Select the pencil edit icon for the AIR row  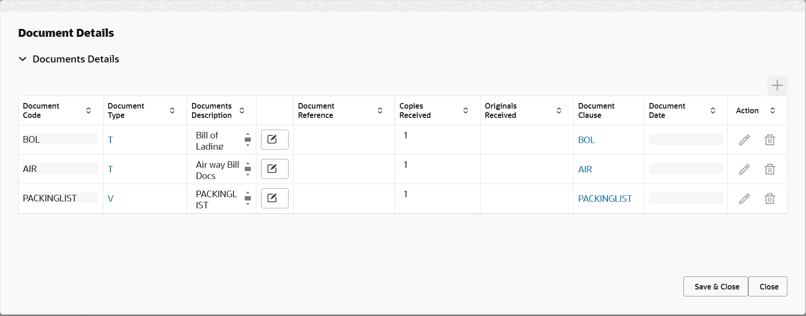coord(744,169)
